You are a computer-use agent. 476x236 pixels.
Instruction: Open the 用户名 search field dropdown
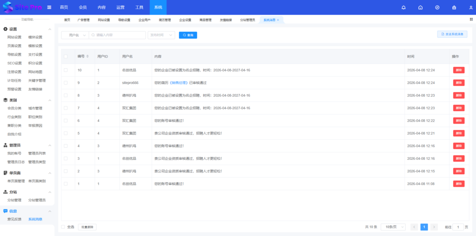(x=75, y=35)
